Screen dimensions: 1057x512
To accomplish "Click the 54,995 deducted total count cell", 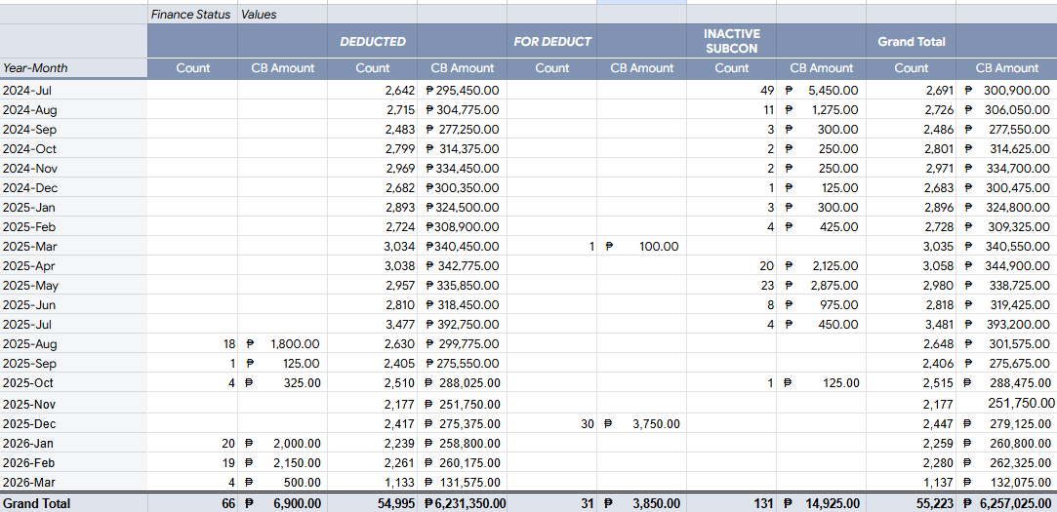I will pos(372,502).
